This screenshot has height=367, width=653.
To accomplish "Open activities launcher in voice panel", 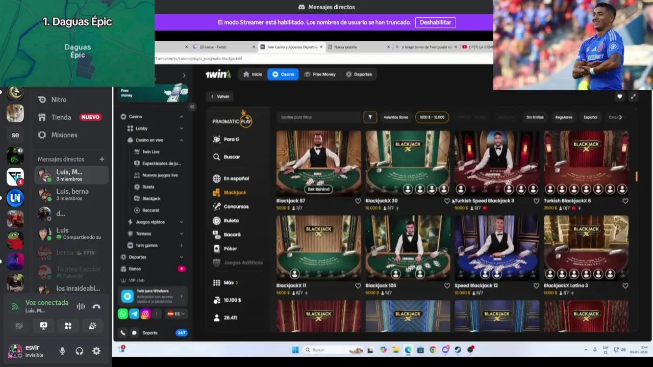I will coord(68,326).
